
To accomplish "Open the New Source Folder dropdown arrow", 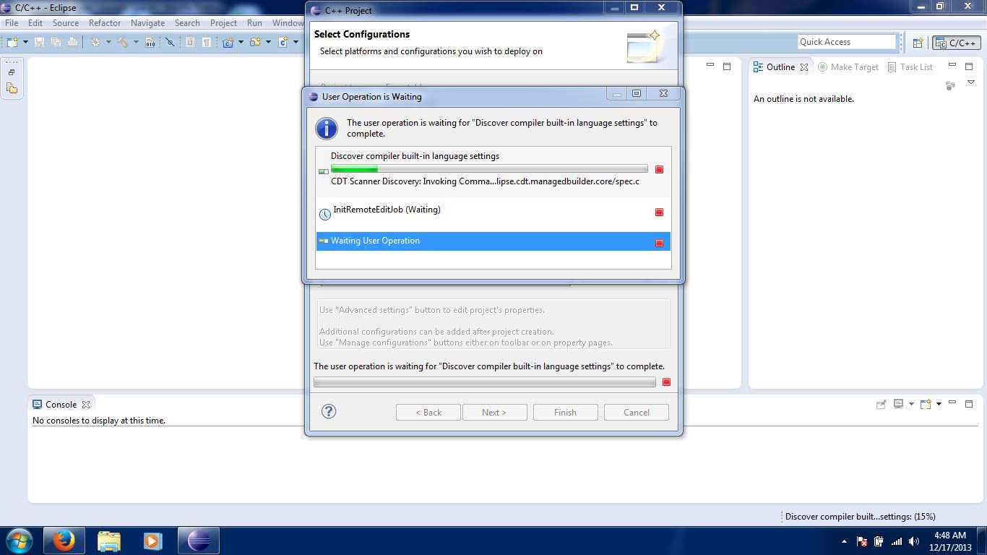I will [268, 42].
